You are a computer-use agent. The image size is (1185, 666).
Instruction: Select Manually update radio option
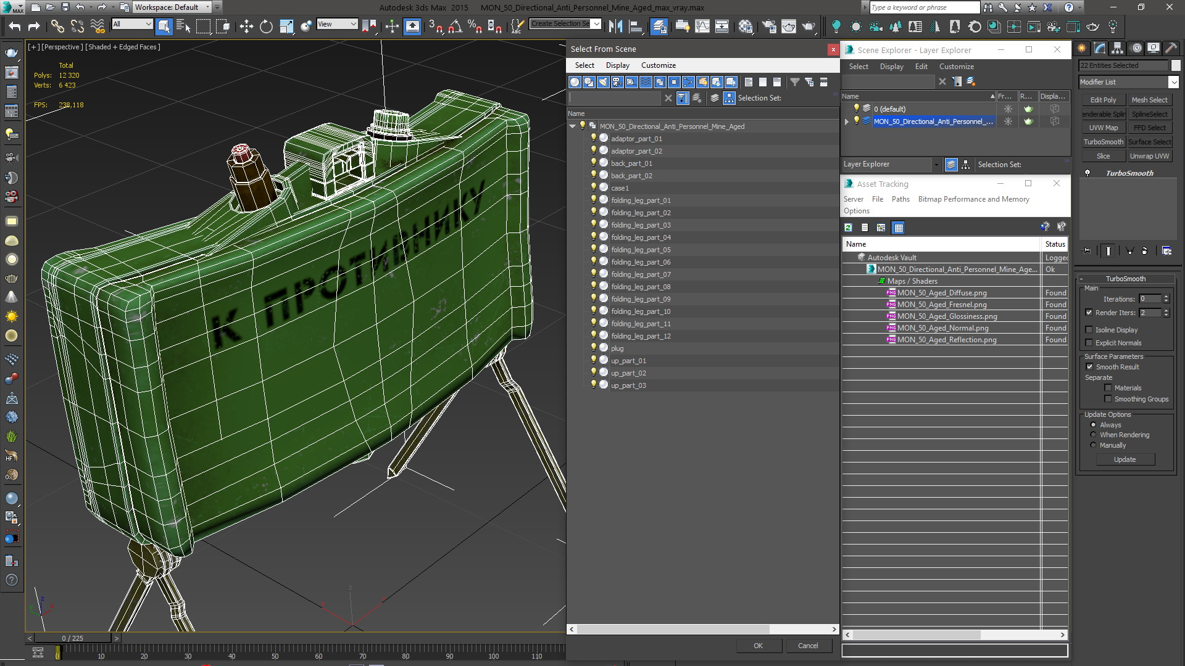[1093, 445]
